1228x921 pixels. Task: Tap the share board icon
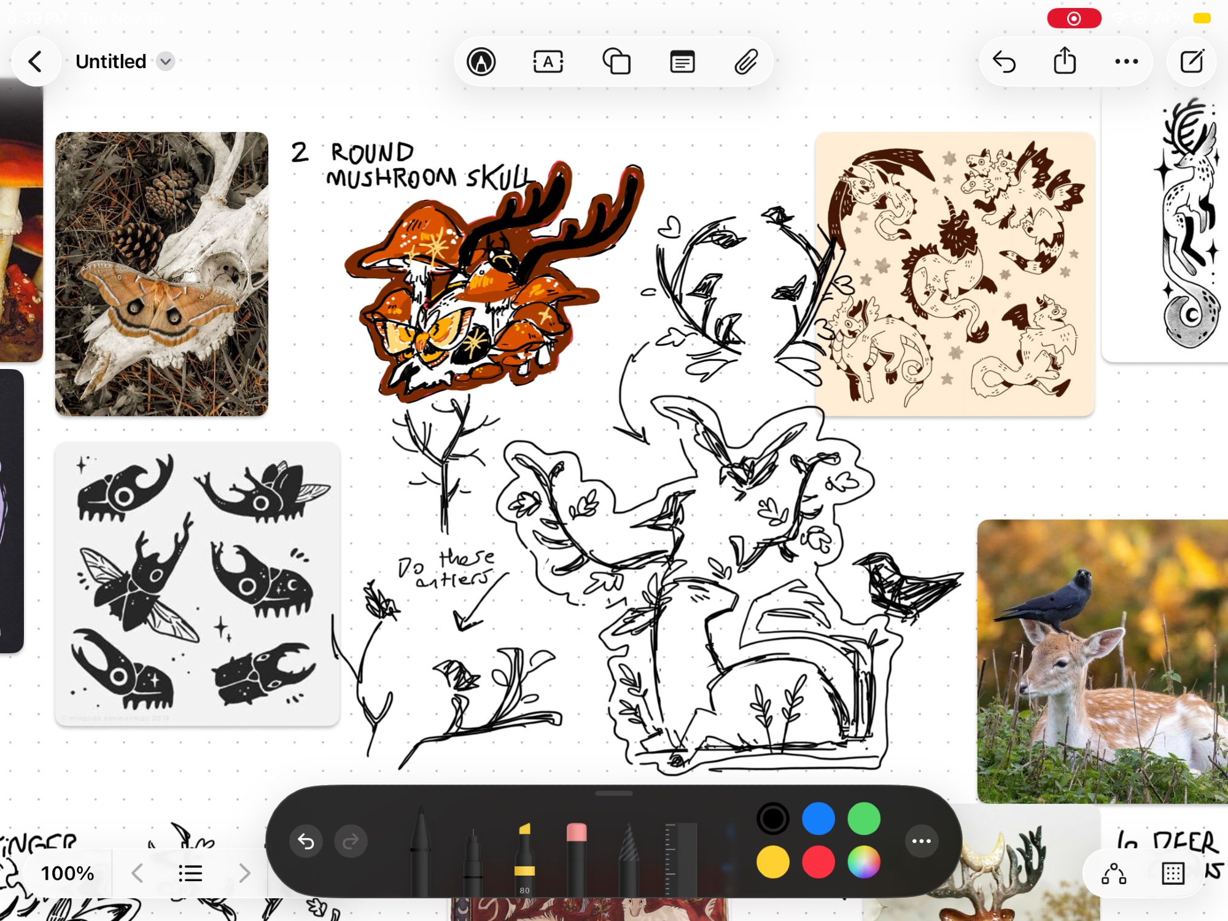[x=1065, y=61]
